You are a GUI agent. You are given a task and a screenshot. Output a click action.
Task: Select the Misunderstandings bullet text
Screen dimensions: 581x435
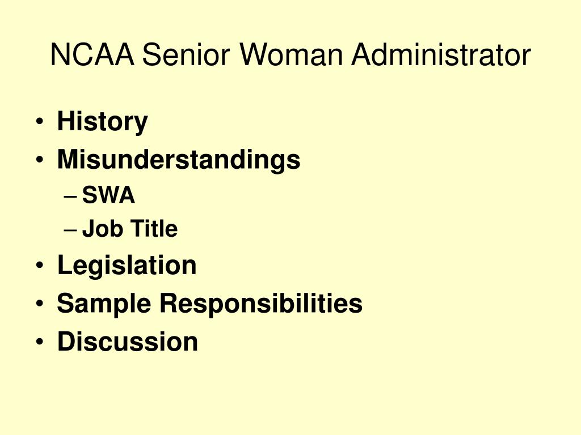(179, 160)
